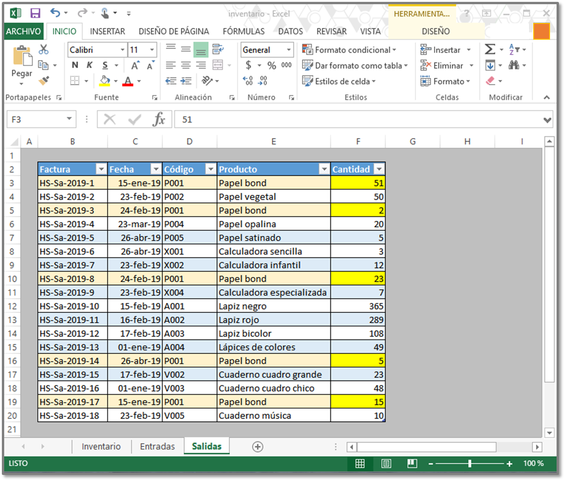This screenshot has height=481, width=565.
Task: Click the Save icon in quick access toolbar
Action: [x=35, y=14]
